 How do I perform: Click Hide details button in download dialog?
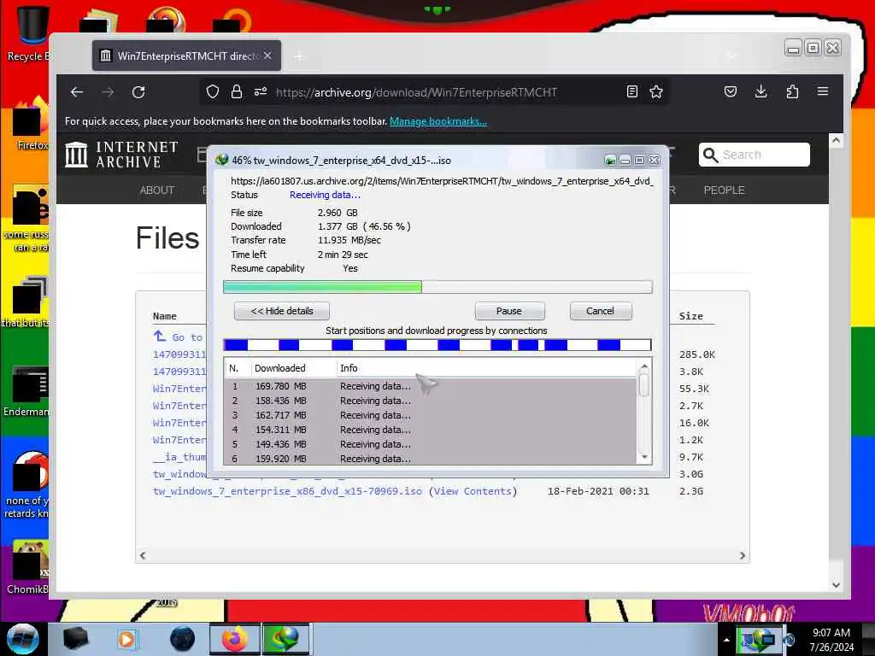click(x=282, y=311)
